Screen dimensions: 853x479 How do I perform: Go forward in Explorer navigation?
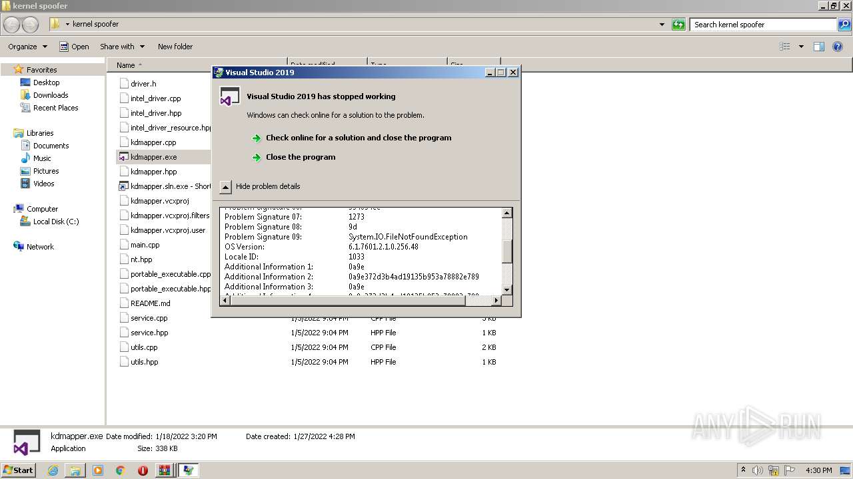(x=31, y=25)
